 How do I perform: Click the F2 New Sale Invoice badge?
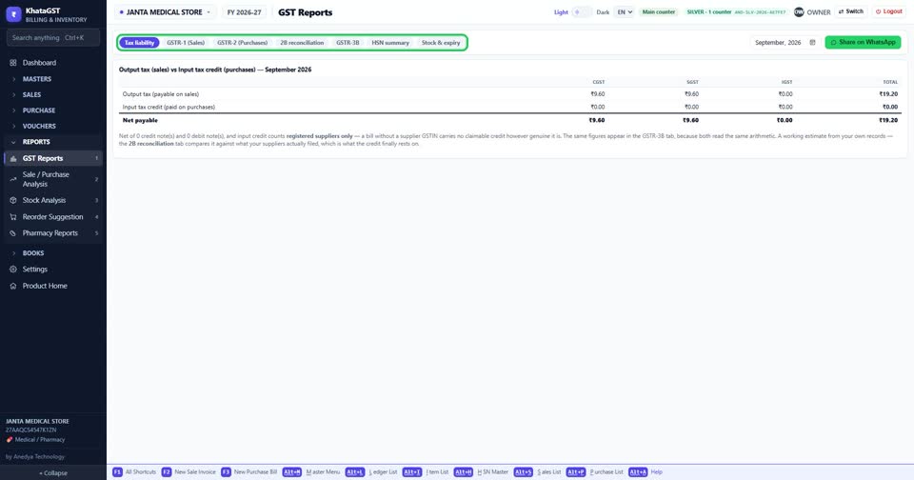click(x=166, y=471)
